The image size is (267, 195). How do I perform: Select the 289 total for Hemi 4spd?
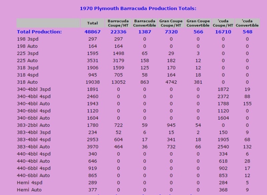point(93,183)
